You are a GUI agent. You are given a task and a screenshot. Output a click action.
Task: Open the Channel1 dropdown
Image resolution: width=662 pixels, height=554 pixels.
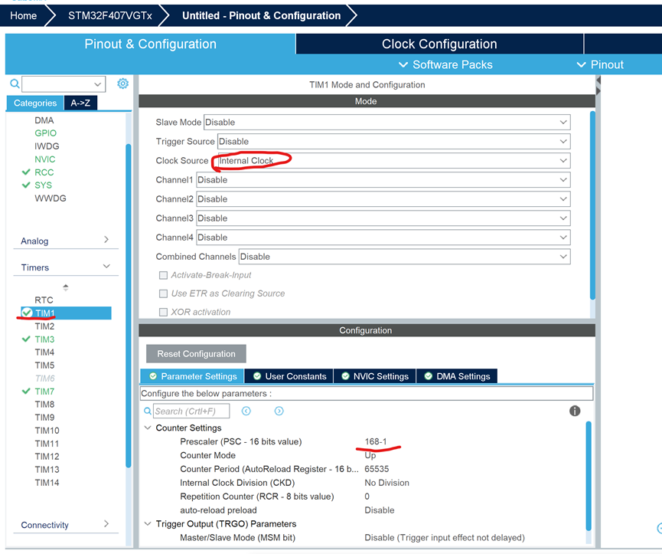[x=383, y=180]
